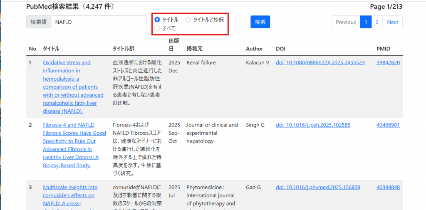Screen dimensions: 426x210
Task: Open PMID 40496901 link
Action: [x=388, y=125]
